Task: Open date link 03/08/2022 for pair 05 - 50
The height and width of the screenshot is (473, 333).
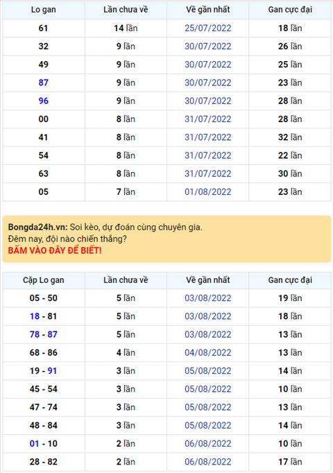Action: pyautogui.click(x=208, y=298)
